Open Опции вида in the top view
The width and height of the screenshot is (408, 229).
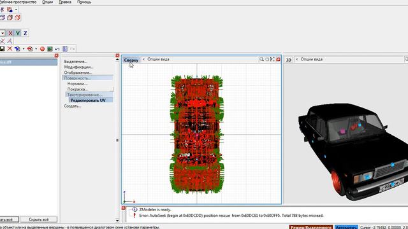click(158, 59)
